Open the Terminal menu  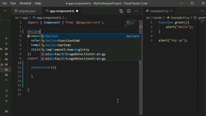[x=25, y=3]
